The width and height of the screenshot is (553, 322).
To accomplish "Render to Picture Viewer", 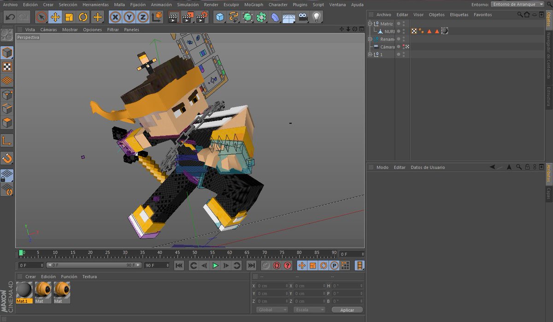I will [188, 18].
